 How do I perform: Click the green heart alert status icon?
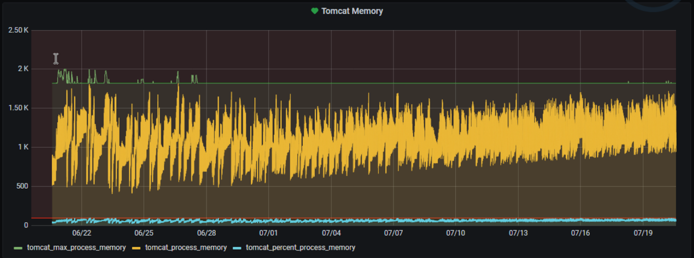315,11
